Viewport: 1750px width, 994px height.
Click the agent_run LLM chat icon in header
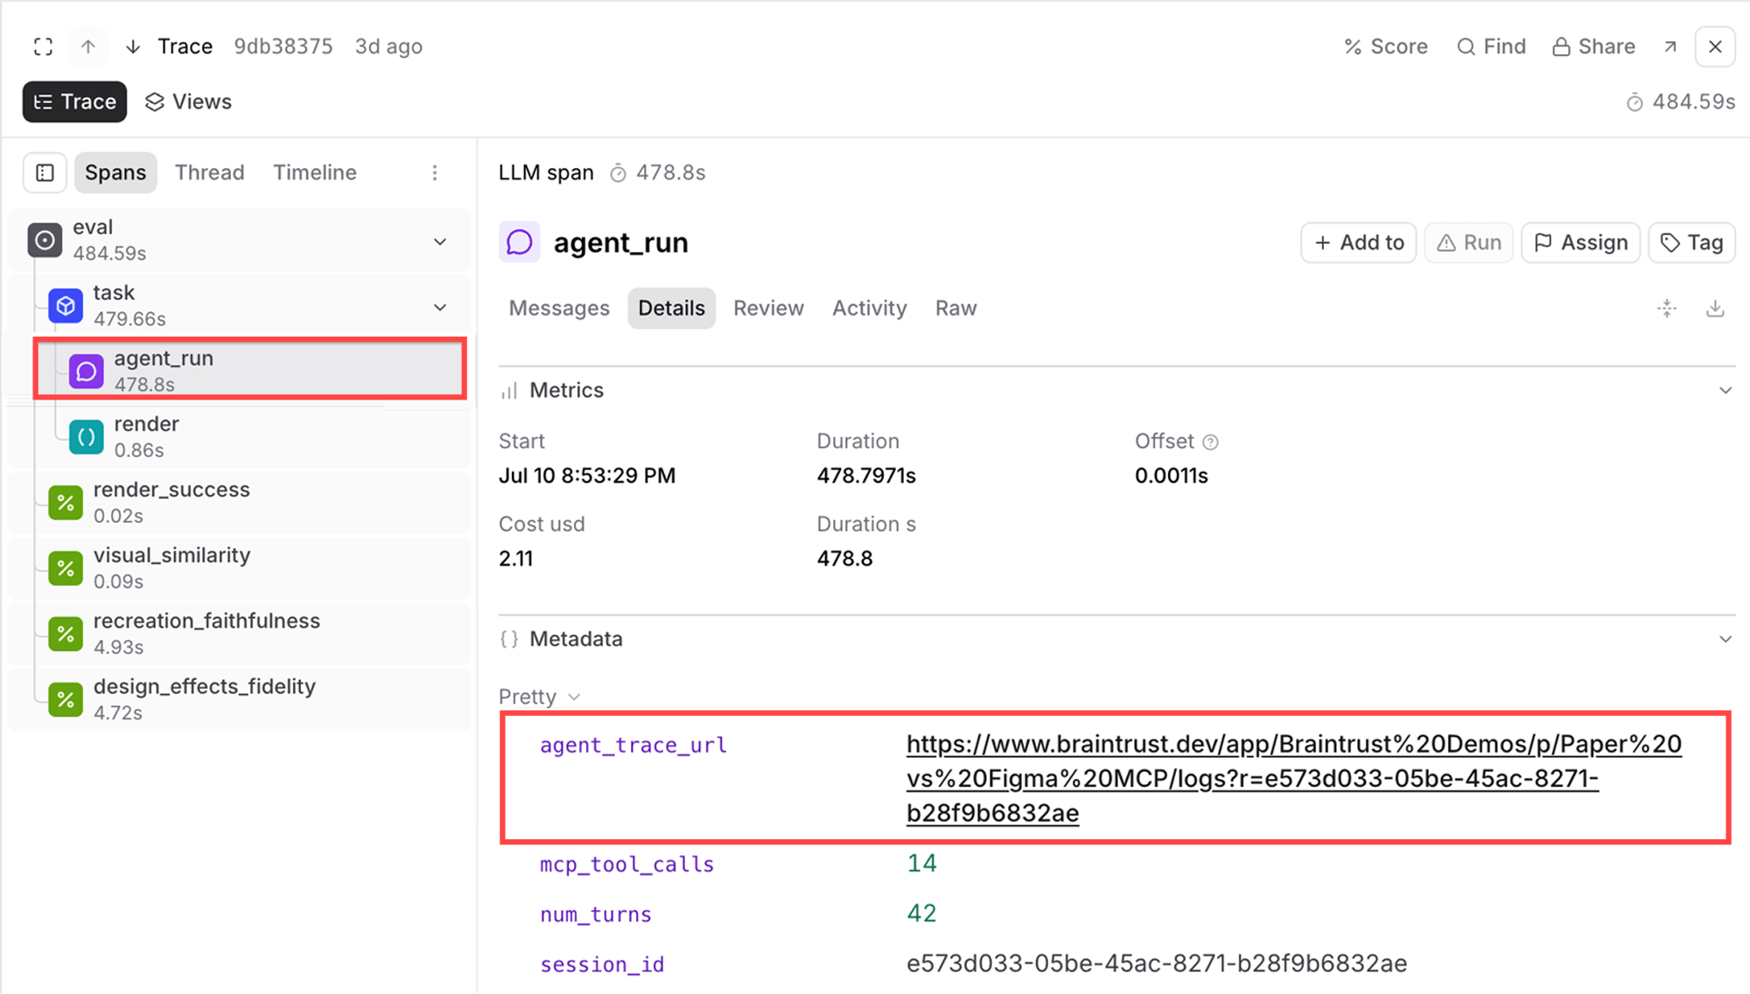pyautogui.click(x=519, y=242)
